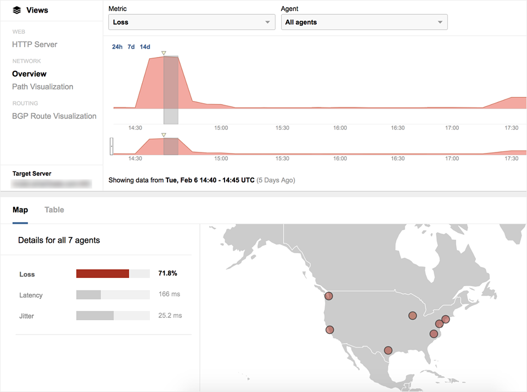This screenshot has width=527, height=392.
Task: Select the southernmost East Coast agent marker
Action: [x=434, y=334]
